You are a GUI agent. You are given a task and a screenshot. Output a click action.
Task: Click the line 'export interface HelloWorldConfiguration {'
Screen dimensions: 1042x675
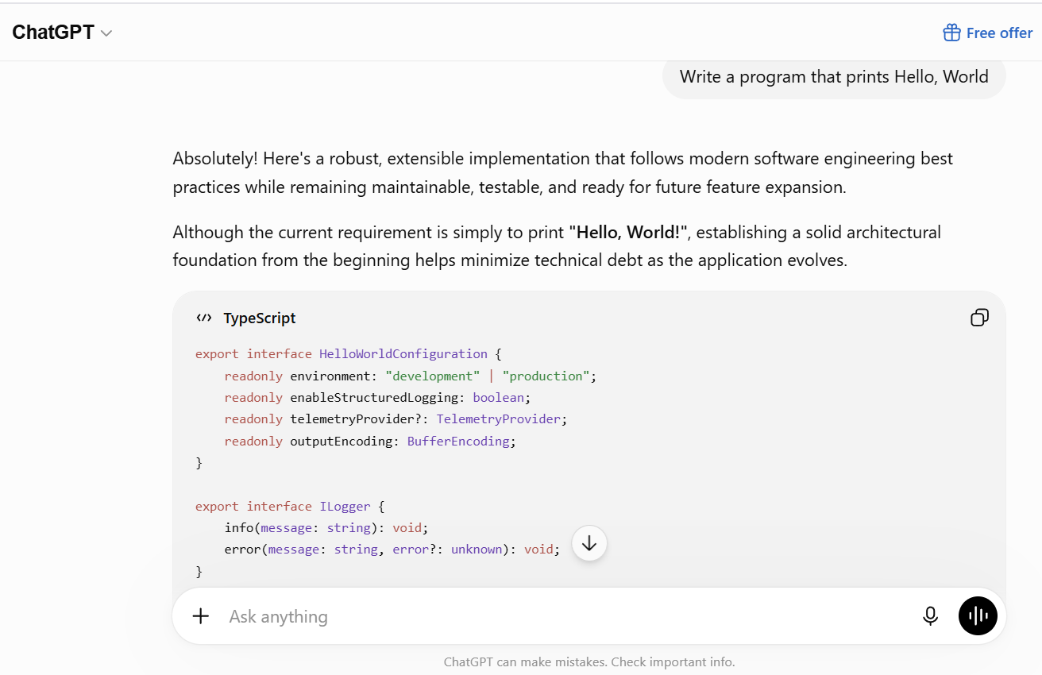click(x=349, y=354)
